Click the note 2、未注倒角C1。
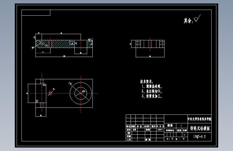This screenshot has width=233, height=151. pyautogui.click(x=152, y=91)
